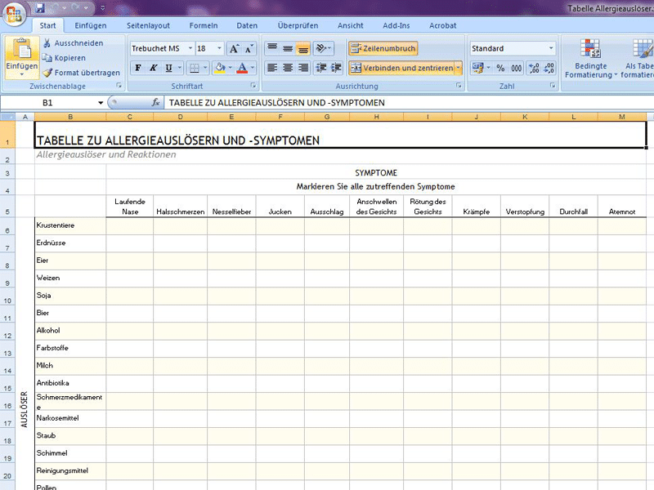Click the percent style icon
Viewport: 654px width, 490px height.
pyautogui.click(x=500, y=69)
